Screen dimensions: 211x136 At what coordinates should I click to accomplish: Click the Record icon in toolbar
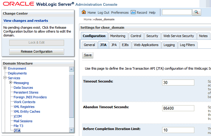coord(133,12)
